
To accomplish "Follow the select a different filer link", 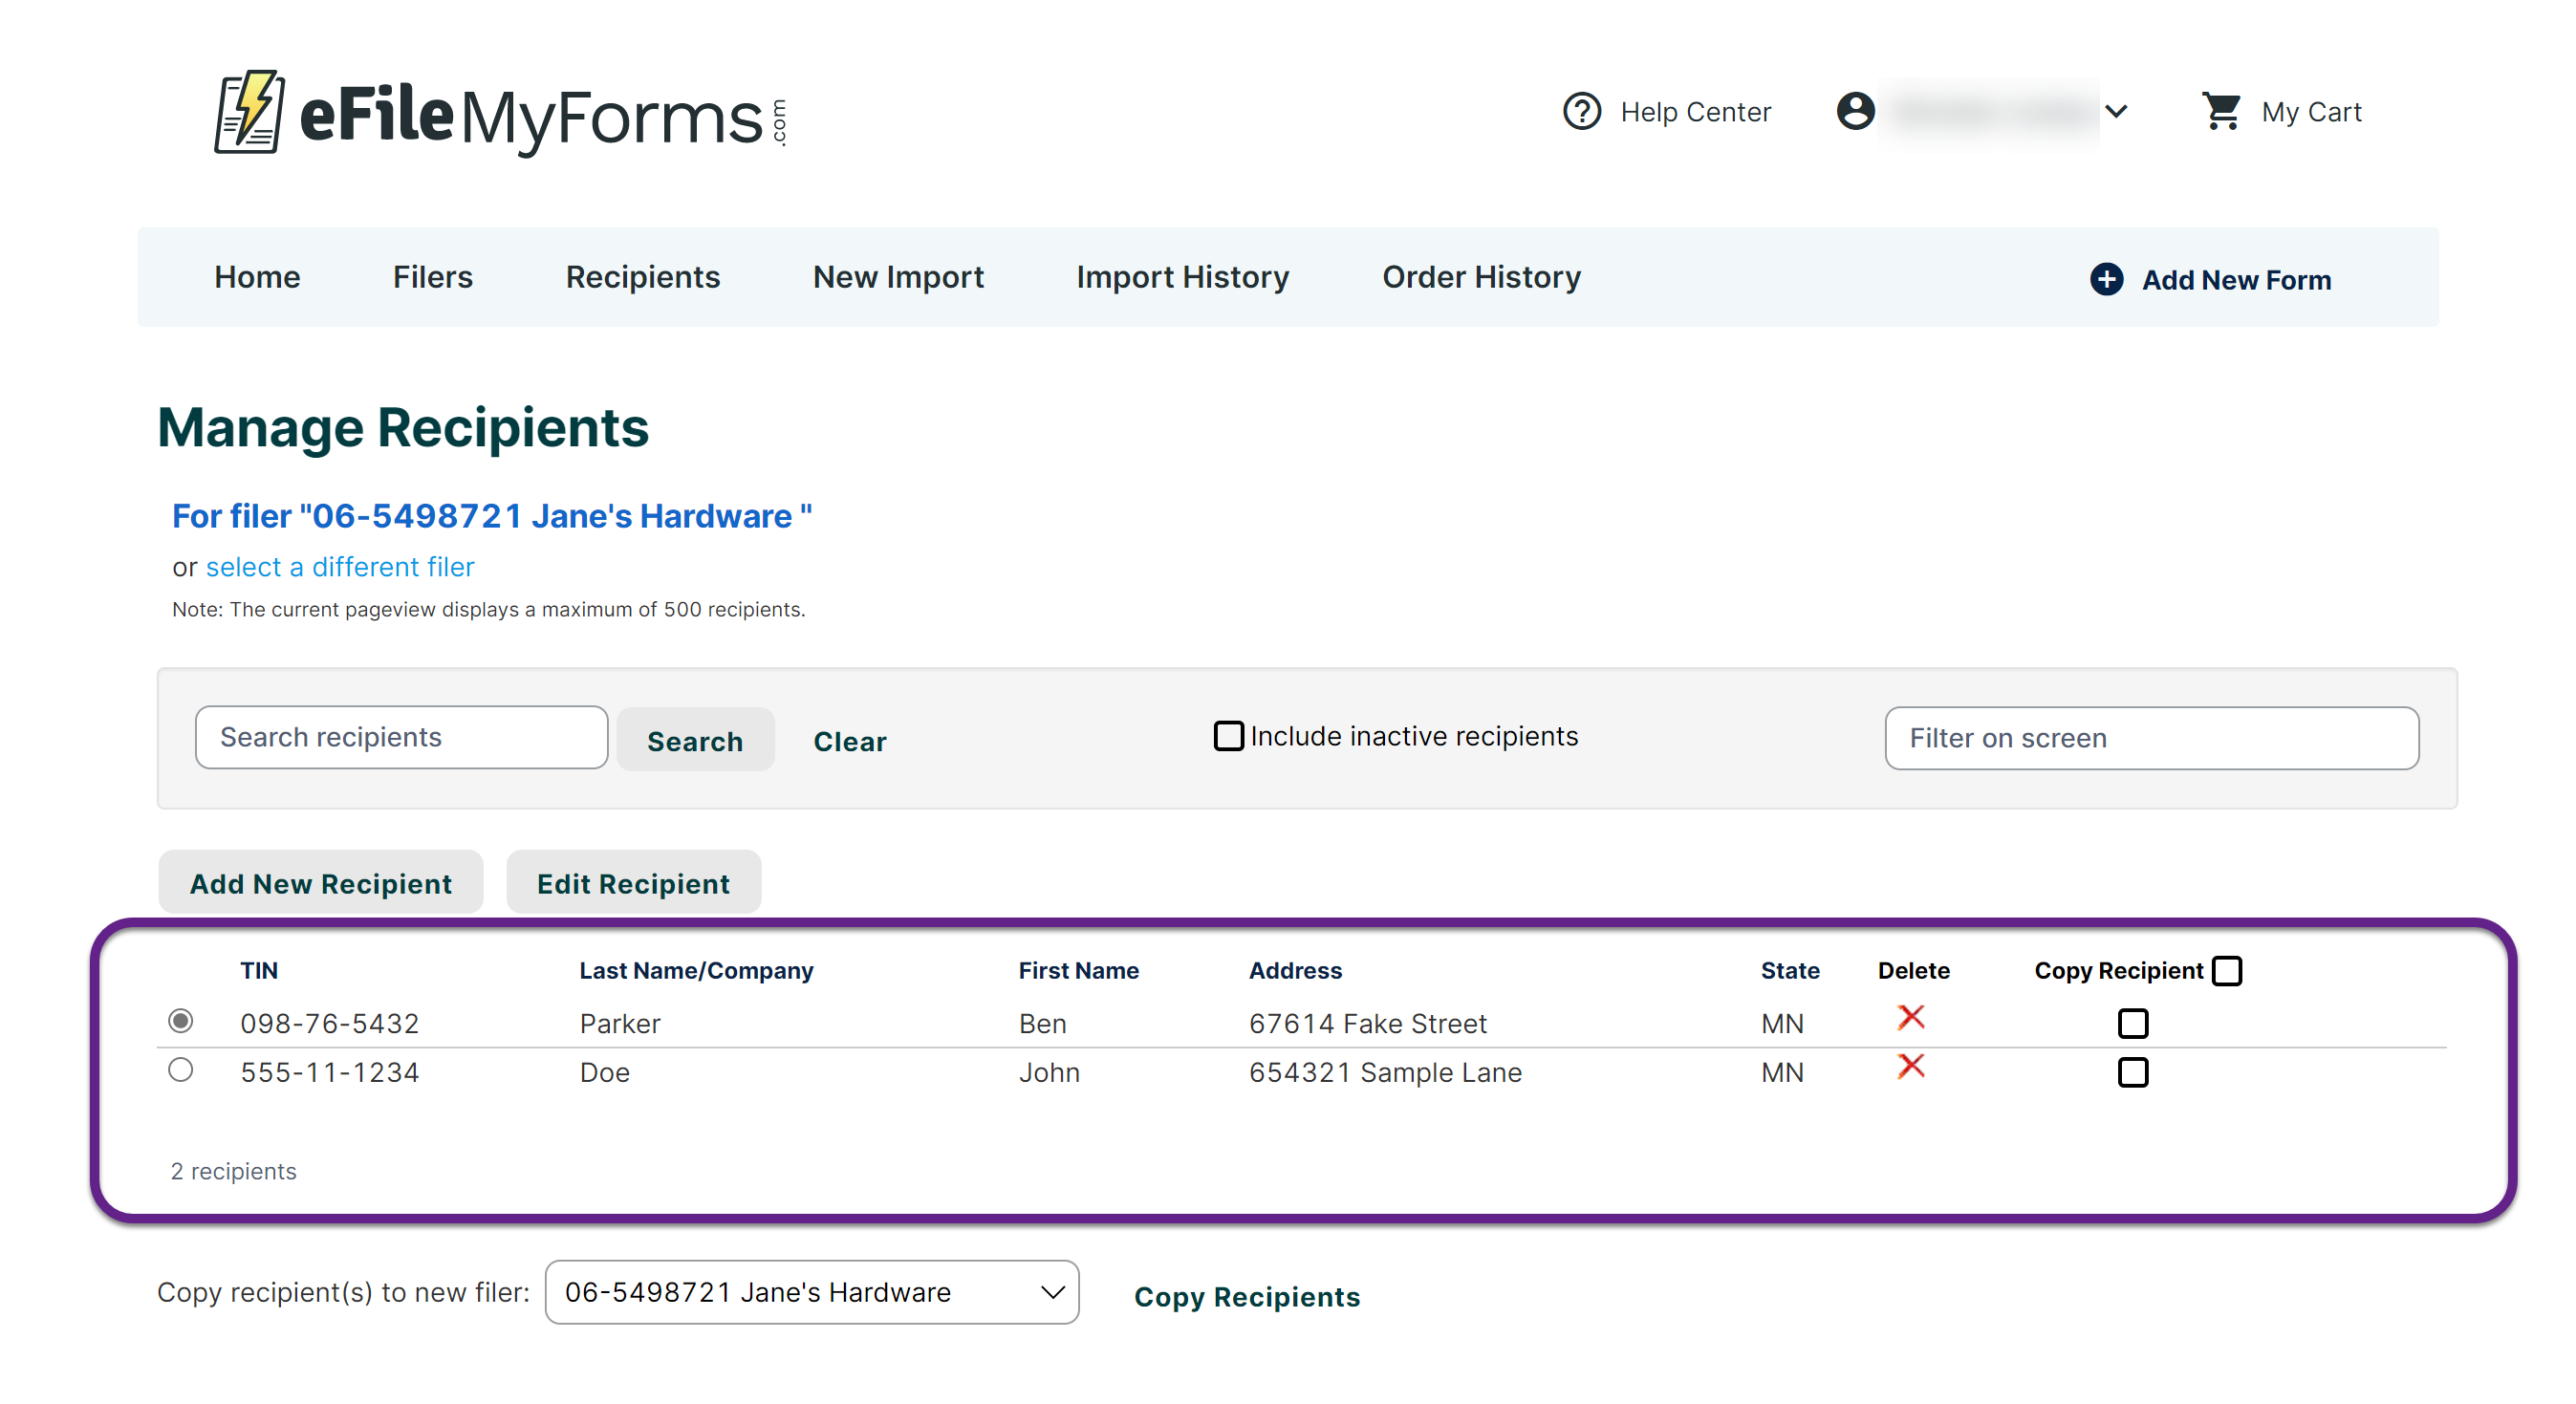I will (339, 567).
